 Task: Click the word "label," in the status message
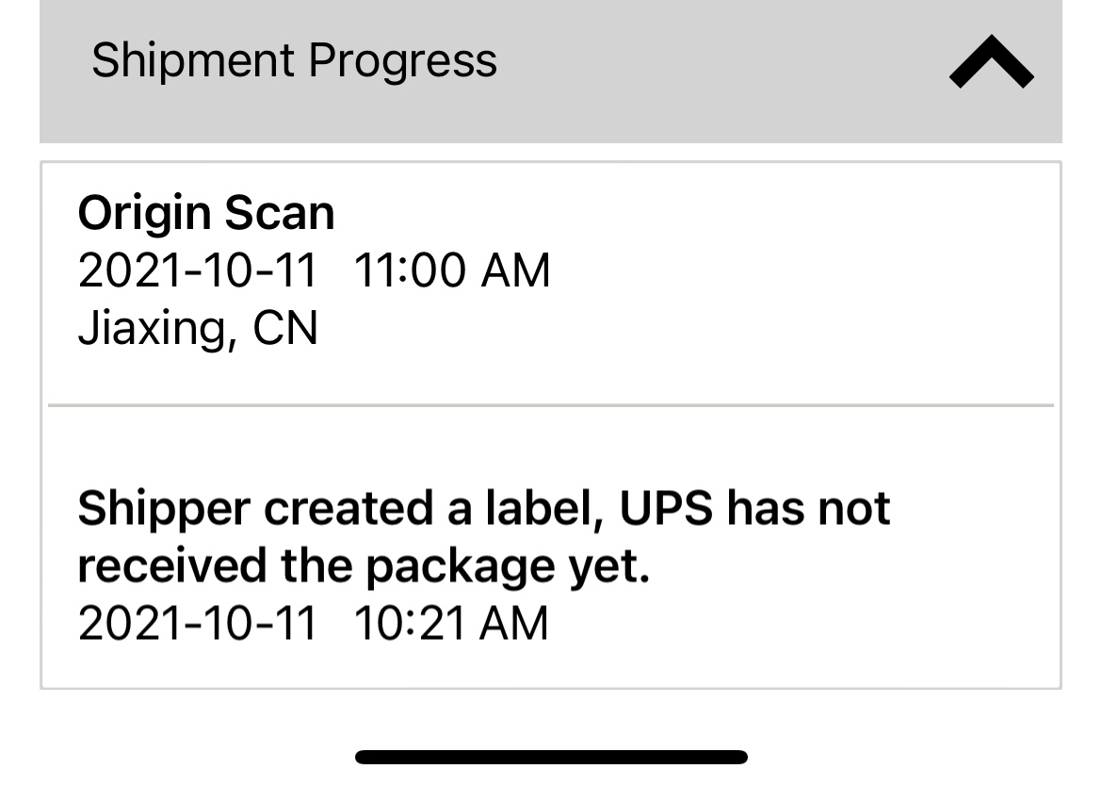(551, 509)
